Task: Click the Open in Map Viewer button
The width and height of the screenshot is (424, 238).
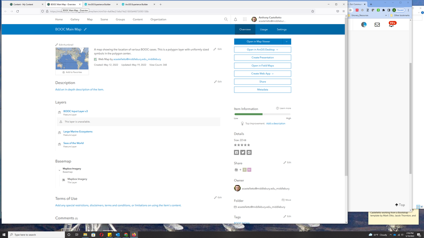Action: point(258,42)
